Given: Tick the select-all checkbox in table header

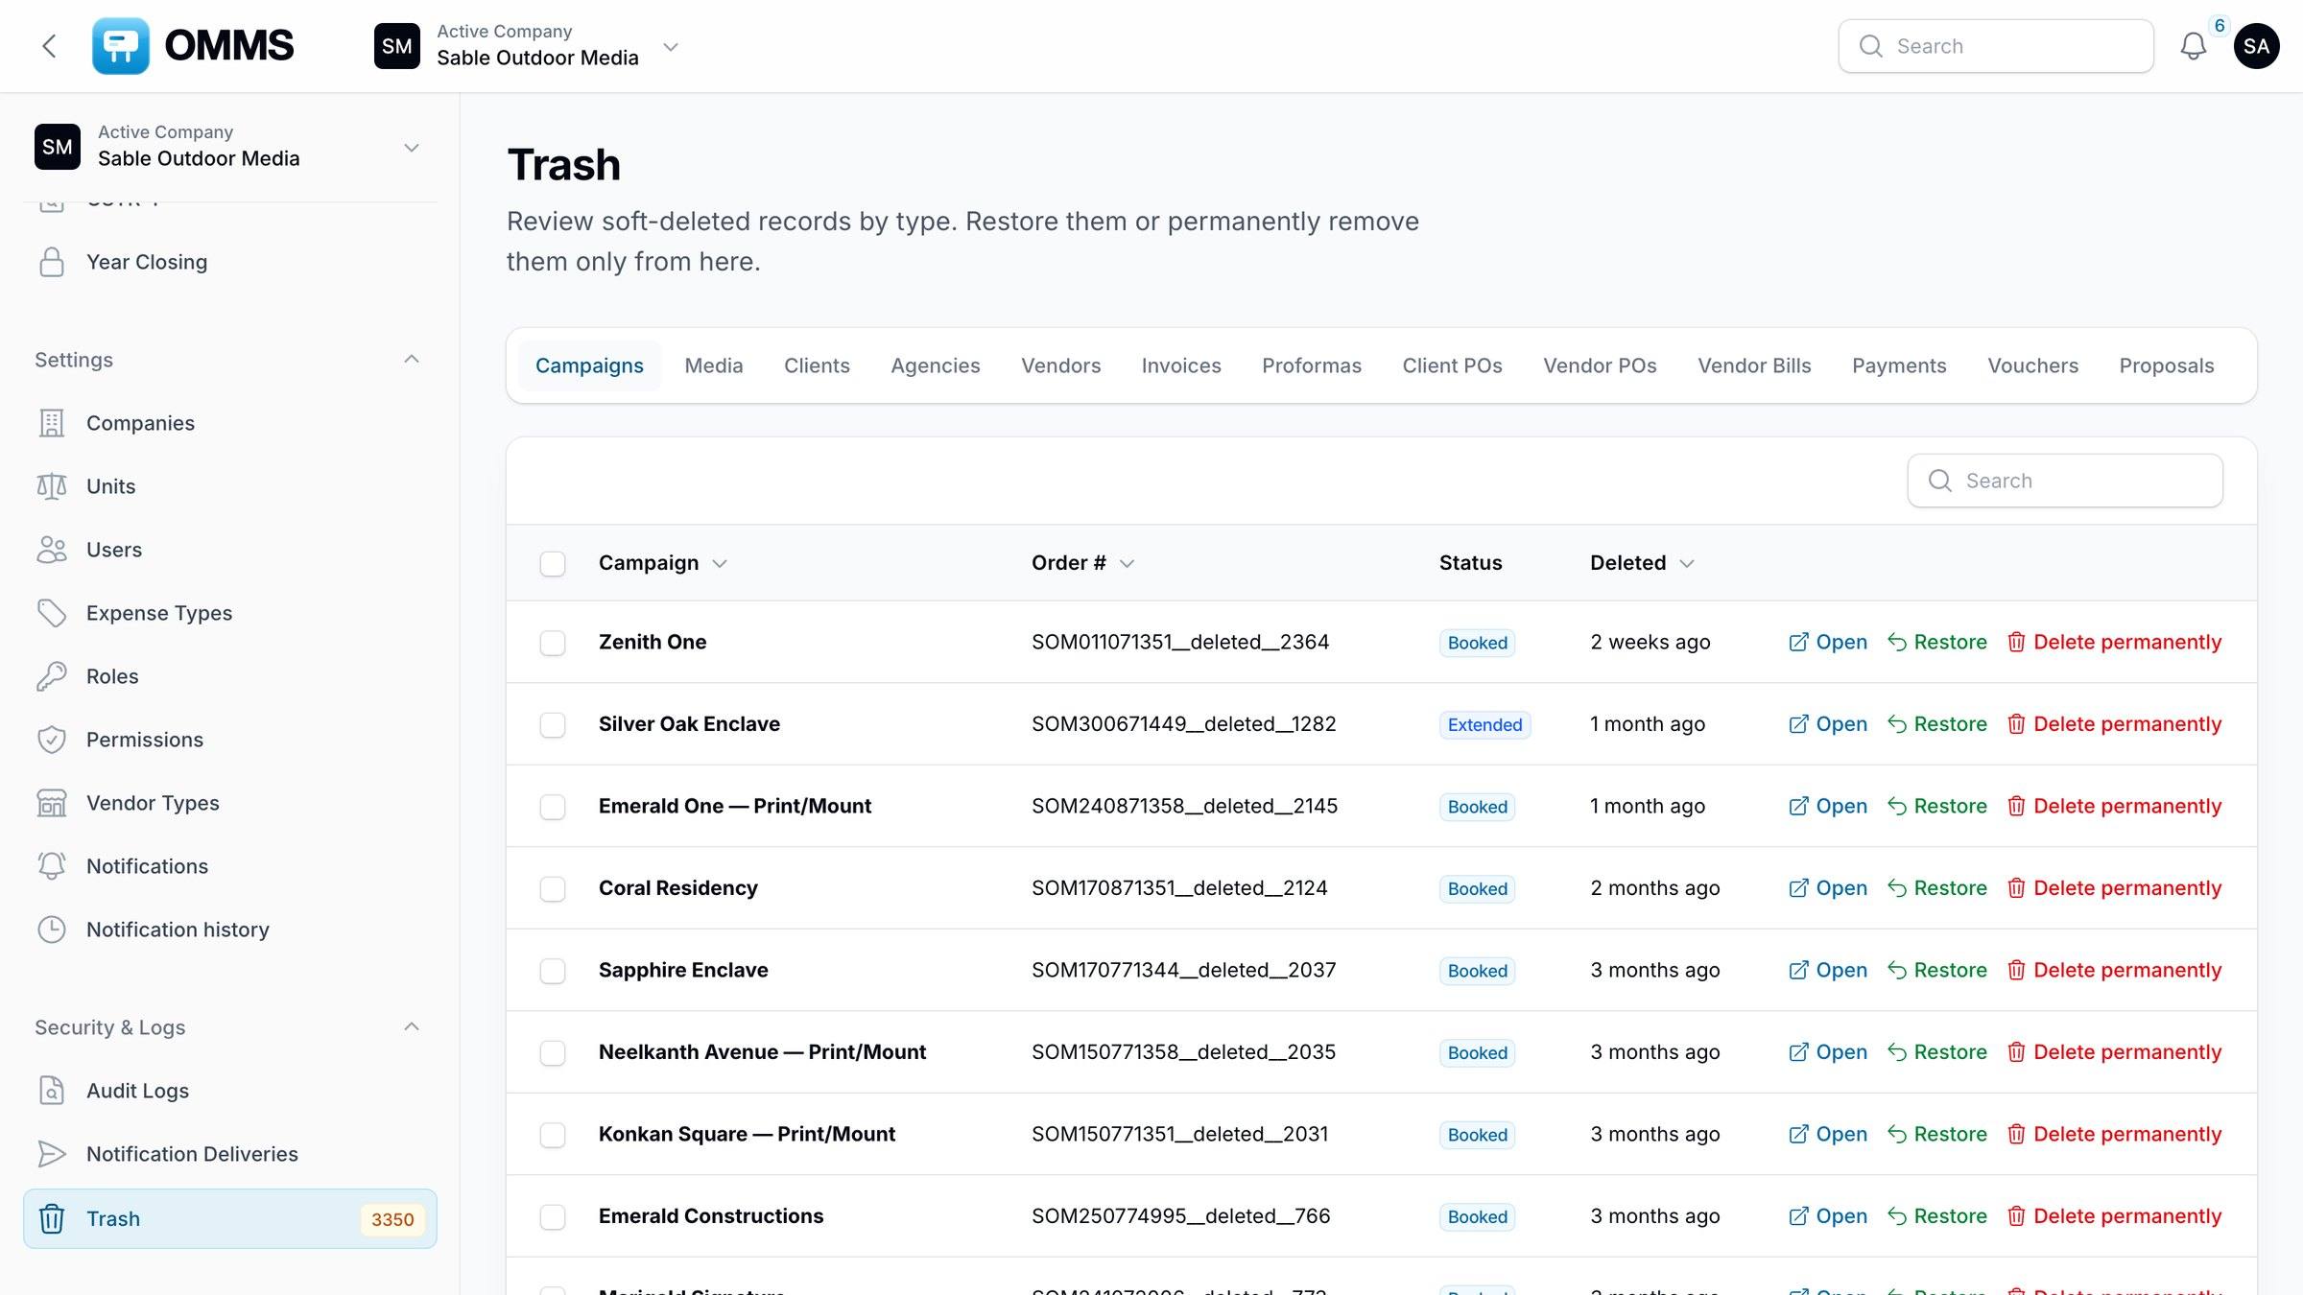Looking at the screenshot, I should (x=553, y=564).
